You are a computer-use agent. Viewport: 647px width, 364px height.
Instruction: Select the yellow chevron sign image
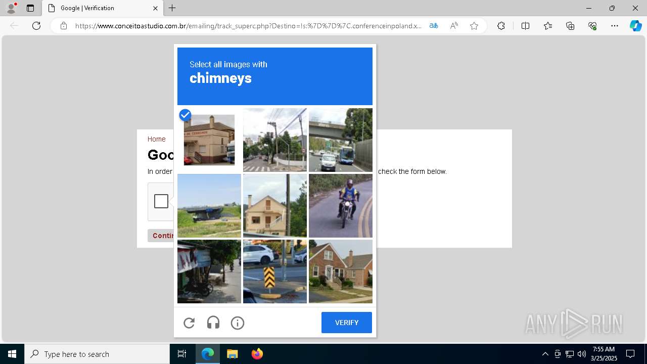(x=275, y=271)
